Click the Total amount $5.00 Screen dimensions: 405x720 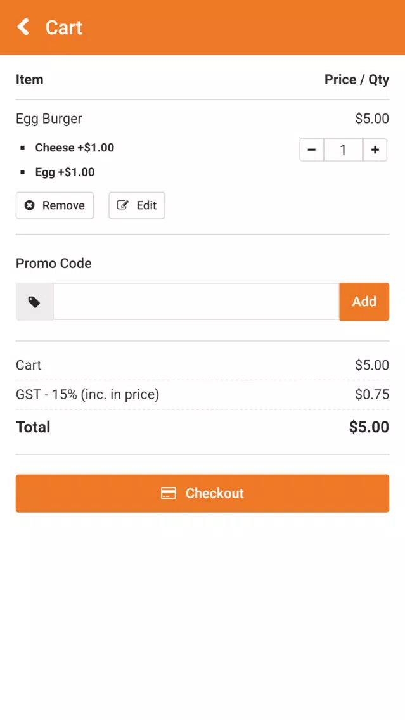pyautogui.click(x=369, y=427)
